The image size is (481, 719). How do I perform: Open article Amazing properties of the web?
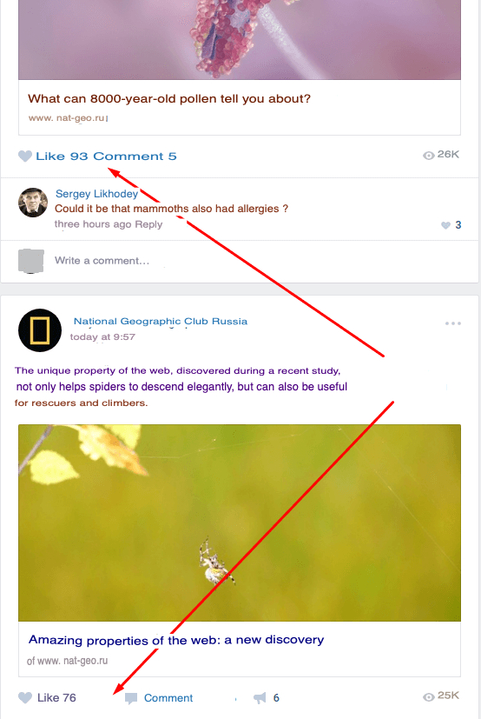176,640
